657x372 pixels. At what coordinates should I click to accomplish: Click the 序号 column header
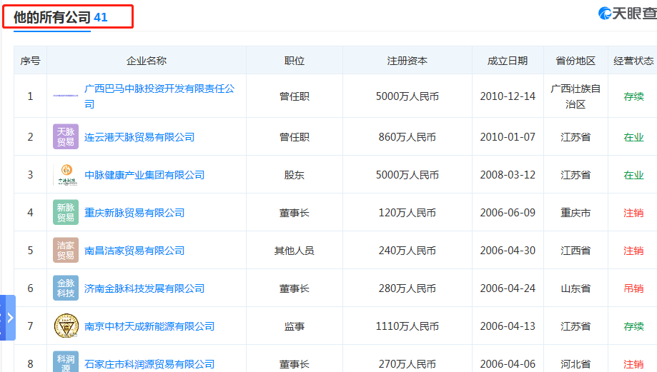[x=30, y=61]
